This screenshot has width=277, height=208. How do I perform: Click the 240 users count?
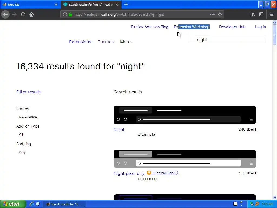[247, 129]
